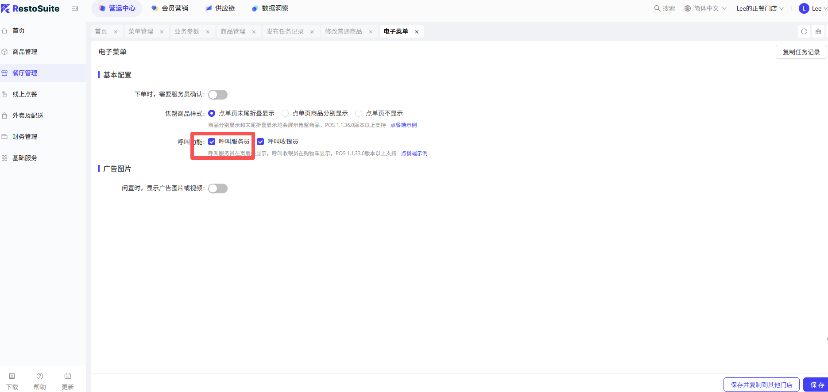Open the 下载 download icon at bottom left
Viewport: 828px width, 392px height.
(x=12, y=377)
